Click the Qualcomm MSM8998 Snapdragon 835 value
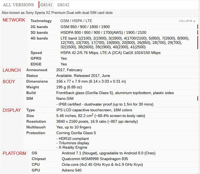This screenshot has width=200, height=174. [95, 159]
